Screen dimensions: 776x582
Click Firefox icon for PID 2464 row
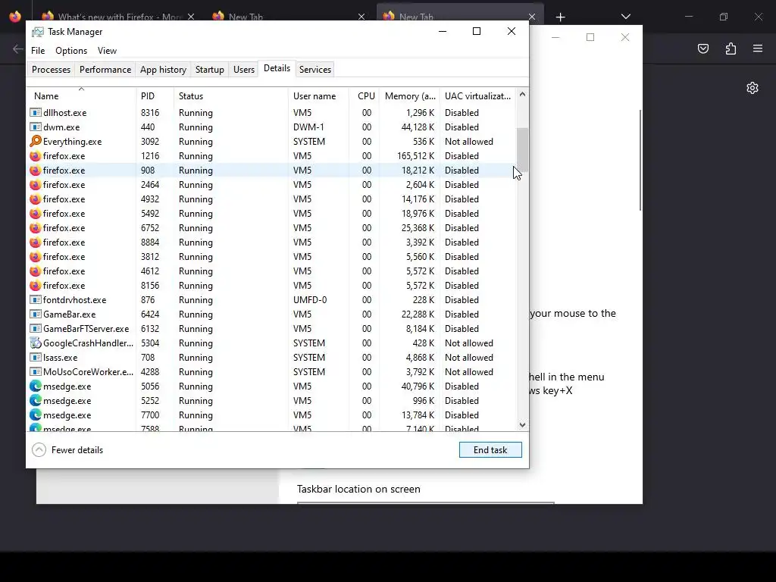pyautogui.click(x=35, y=185)
